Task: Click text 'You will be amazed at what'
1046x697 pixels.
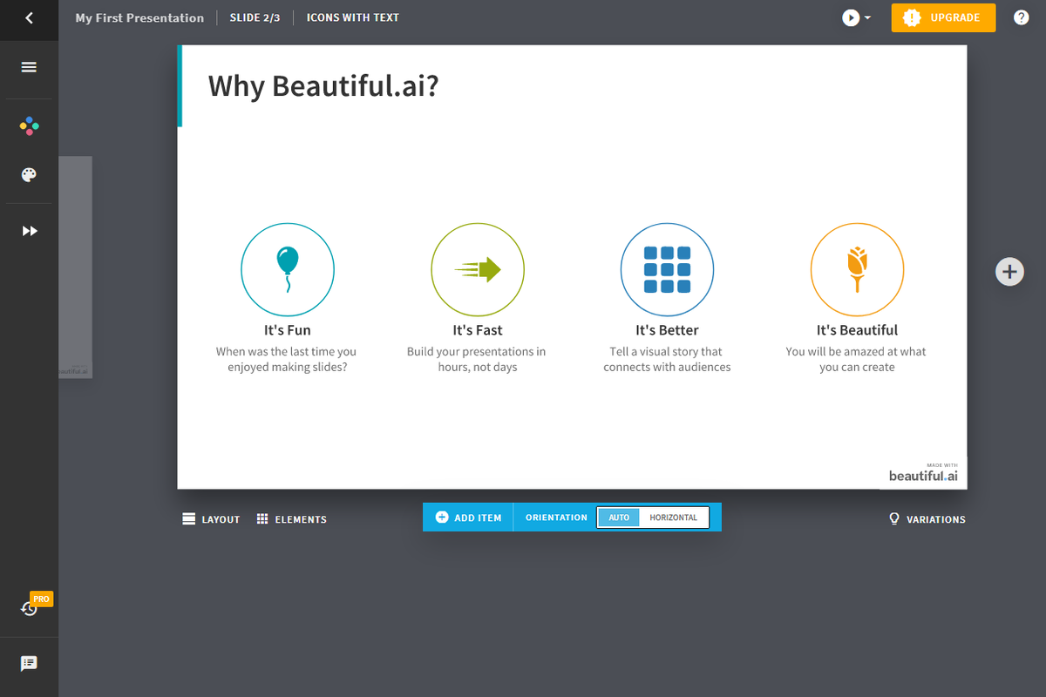Action: 856,352
